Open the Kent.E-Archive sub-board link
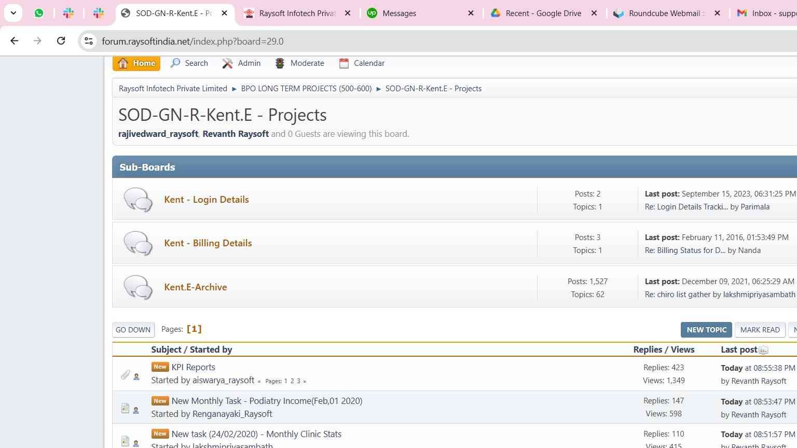This screenshot has width=797, height=448. tap(196, 287)
